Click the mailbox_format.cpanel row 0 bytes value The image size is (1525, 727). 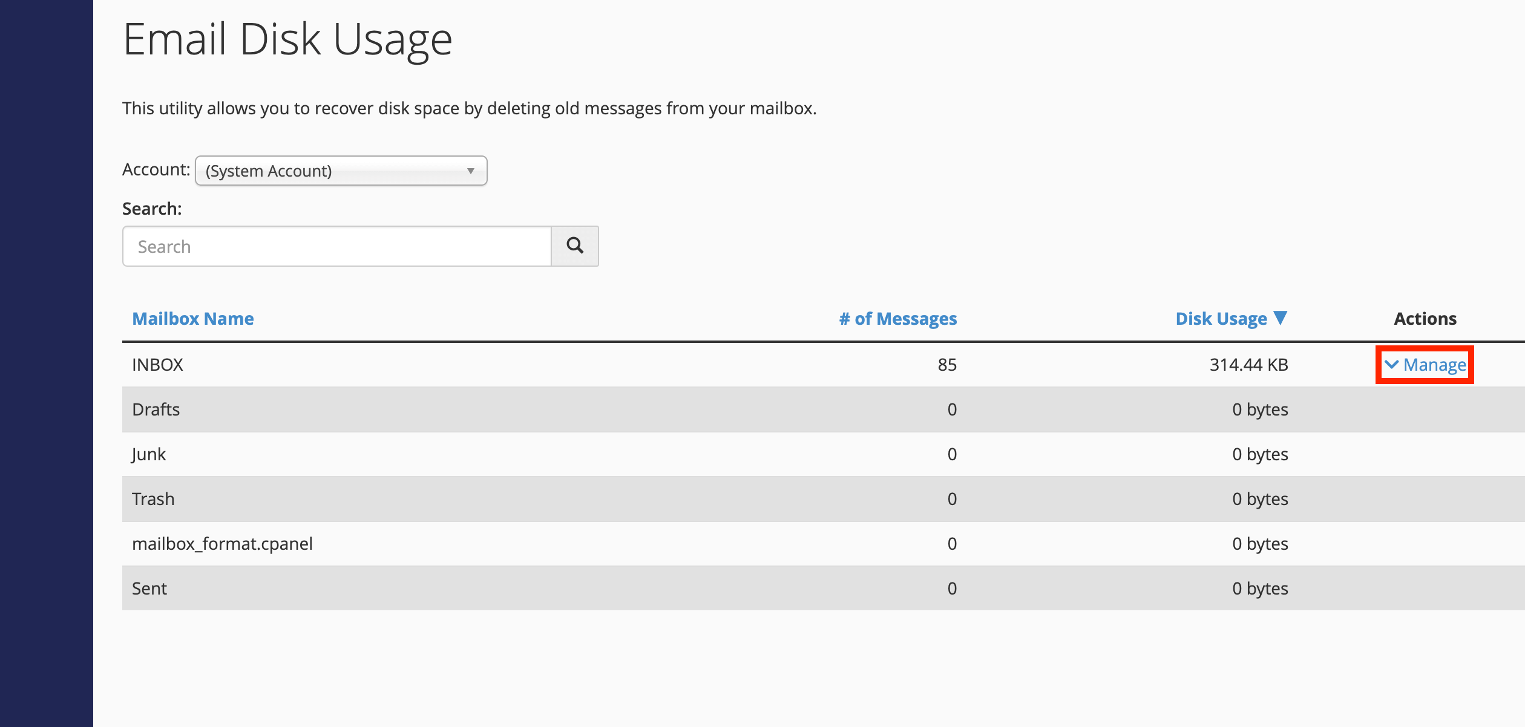1261,544
